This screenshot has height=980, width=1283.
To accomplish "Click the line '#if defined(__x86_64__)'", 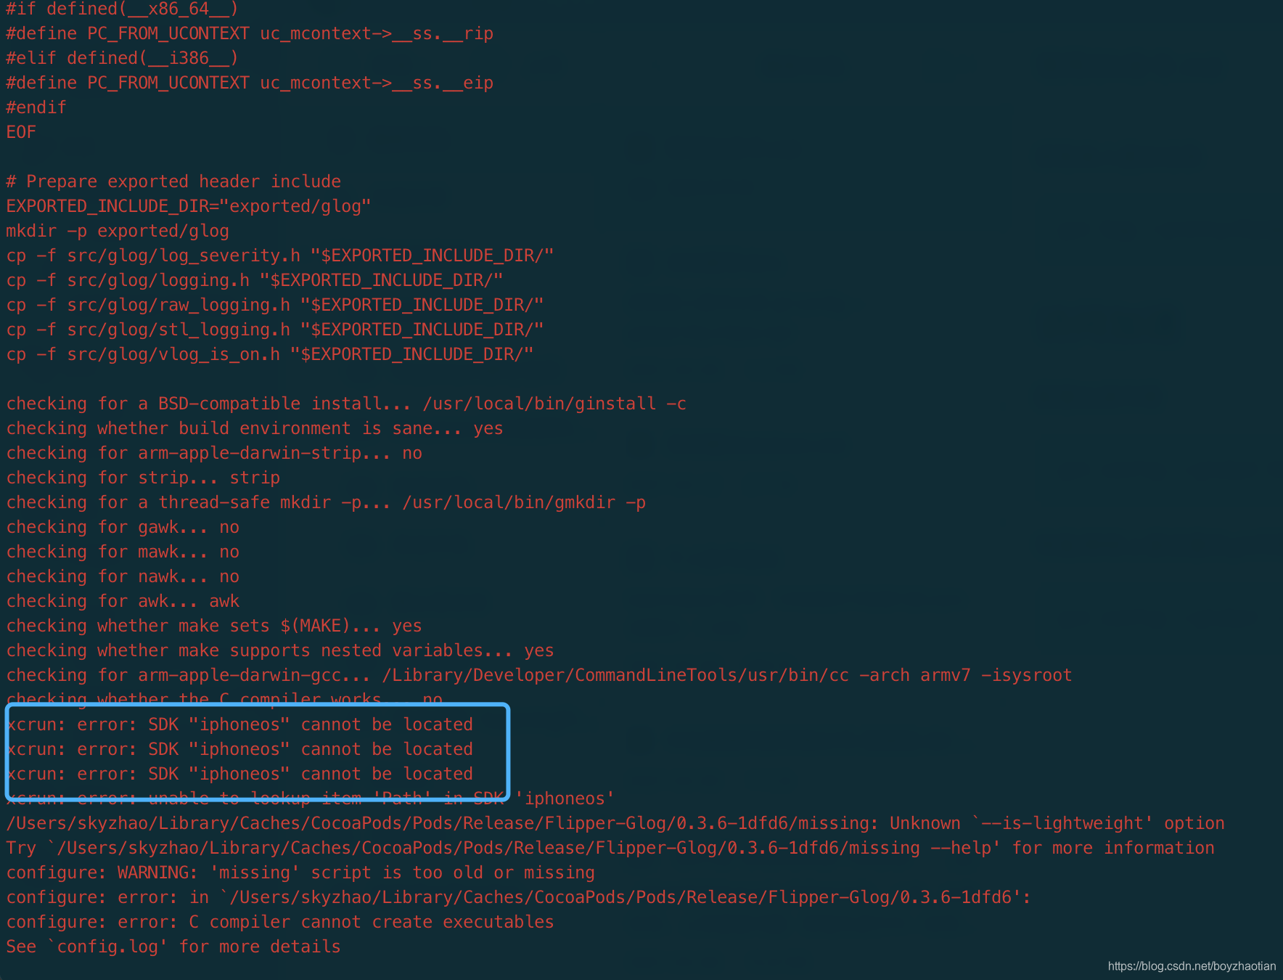I will tap(122, 9).
